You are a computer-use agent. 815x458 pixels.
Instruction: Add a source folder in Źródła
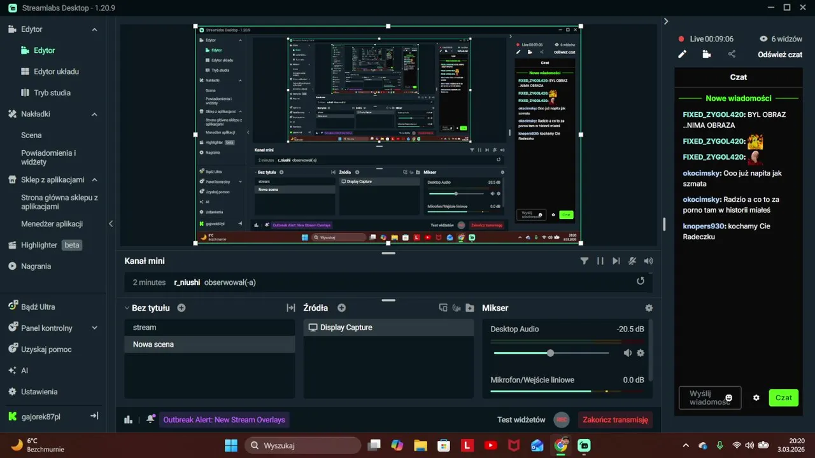click(470, 308)
